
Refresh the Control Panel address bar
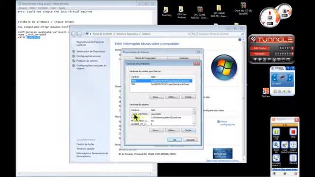(x=193, y=34)
